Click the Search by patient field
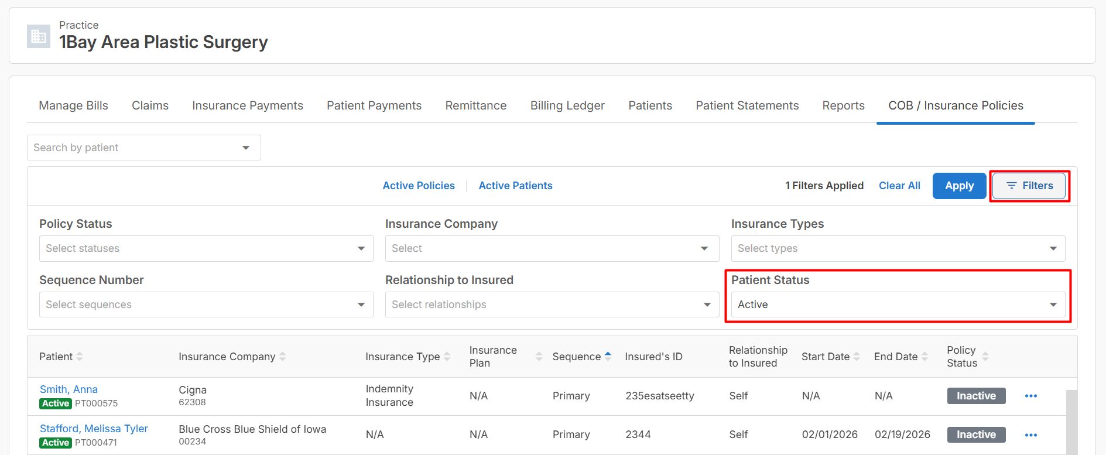This screenshot has width=1106, height=455. tap(144, 148)
